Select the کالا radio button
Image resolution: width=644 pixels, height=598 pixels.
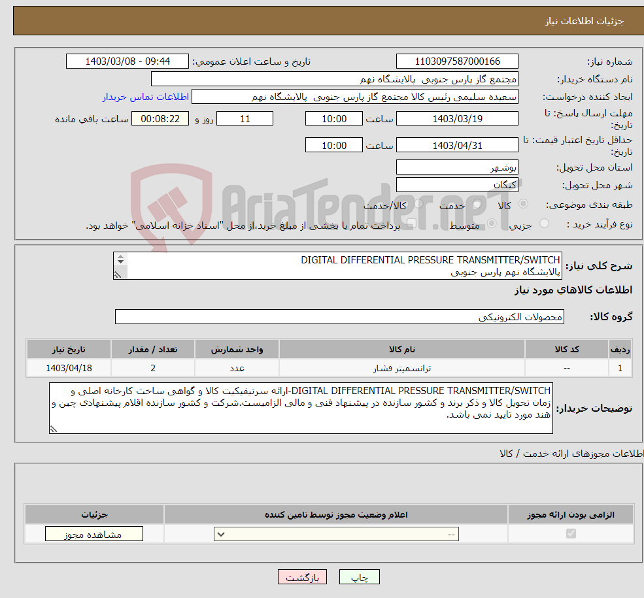click(x=523, y=204)
